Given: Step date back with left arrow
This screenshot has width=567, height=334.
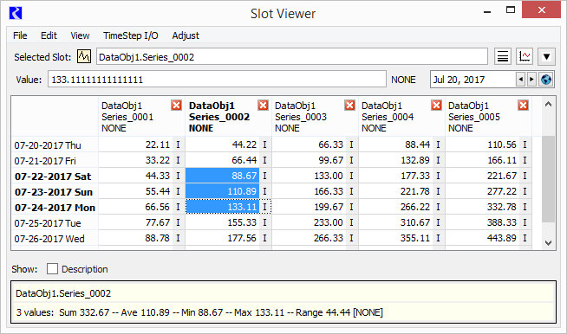Looking at the screenshot, I should pos(520,80).
